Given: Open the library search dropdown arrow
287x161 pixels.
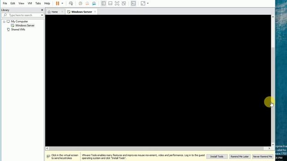Looking at the screenshot, I should [x=42, y=15].
